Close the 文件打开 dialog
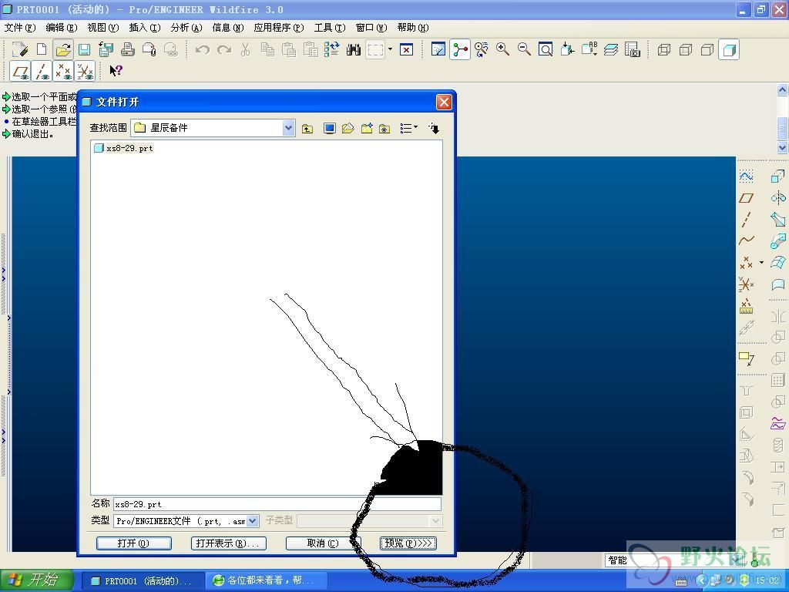 pos(444,103)
